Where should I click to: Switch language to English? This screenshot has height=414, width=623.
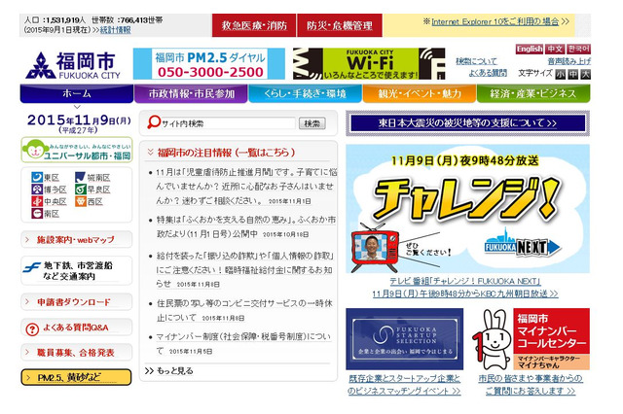pos(530,49)
